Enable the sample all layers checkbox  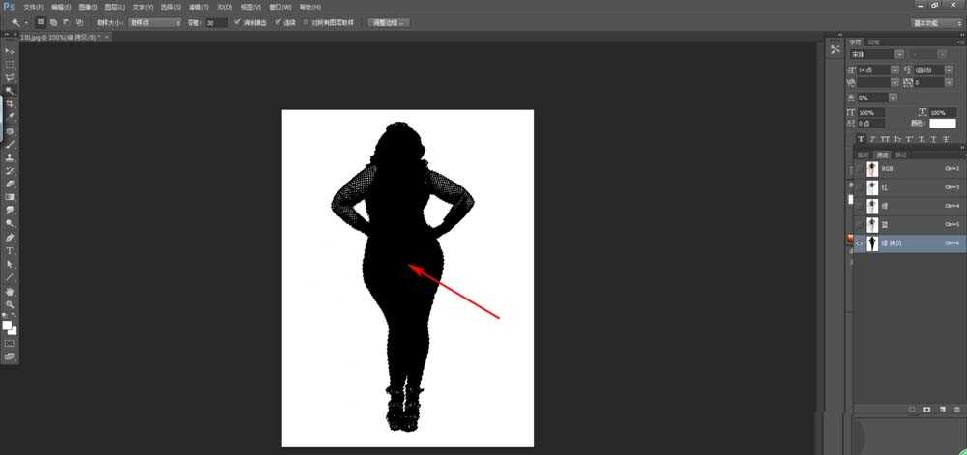(x=307, y=21)
